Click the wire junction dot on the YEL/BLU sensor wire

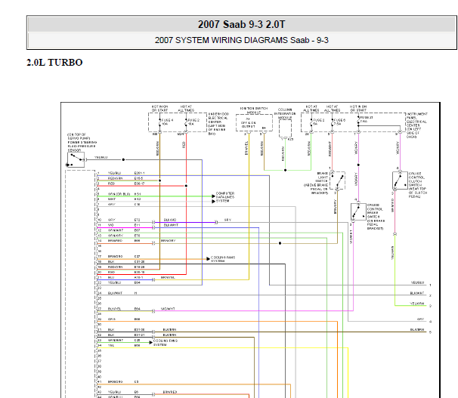click(123, 159)
